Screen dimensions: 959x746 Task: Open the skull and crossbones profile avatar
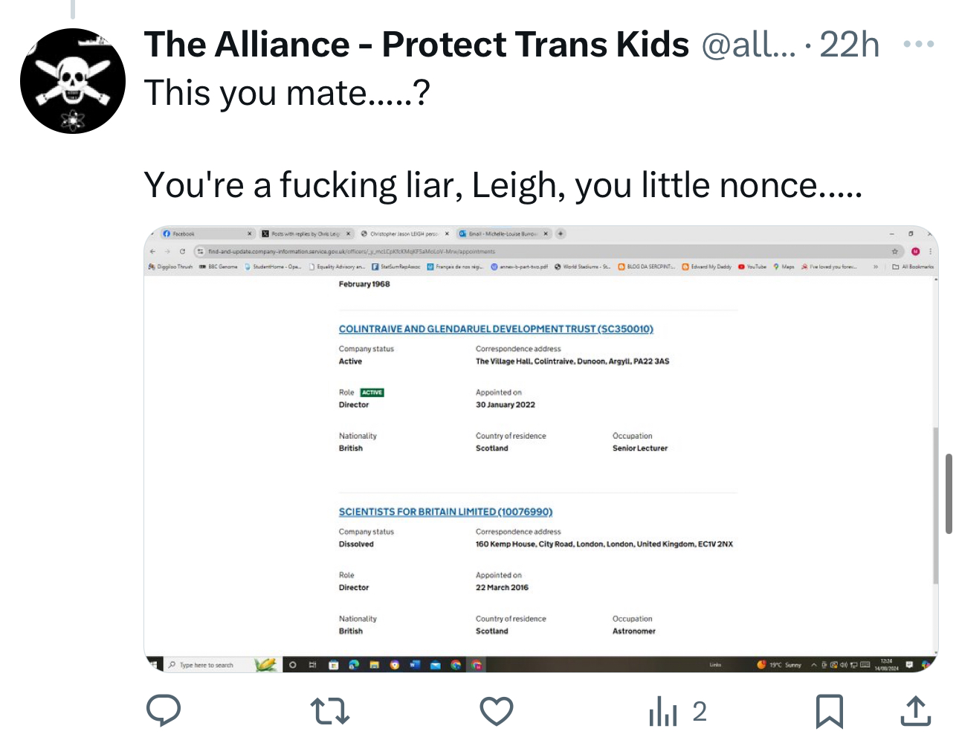[73, 81]
